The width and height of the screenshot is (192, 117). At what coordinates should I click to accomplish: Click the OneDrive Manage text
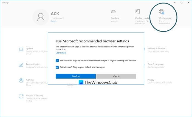tap(114, 21)
